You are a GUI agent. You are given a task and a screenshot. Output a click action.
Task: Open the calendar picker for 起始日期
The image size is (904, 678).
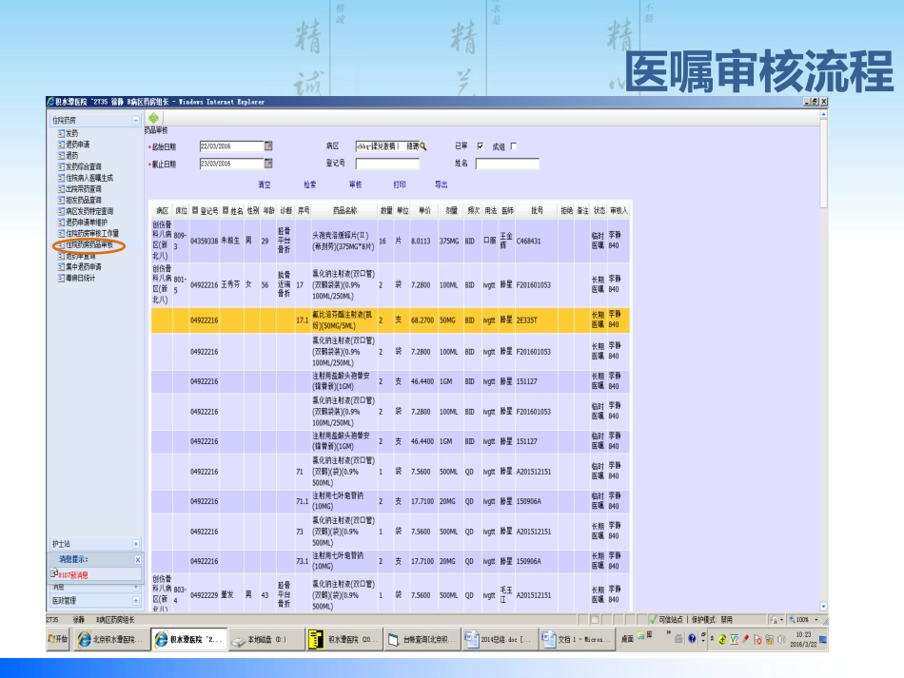tap(268, 146)
